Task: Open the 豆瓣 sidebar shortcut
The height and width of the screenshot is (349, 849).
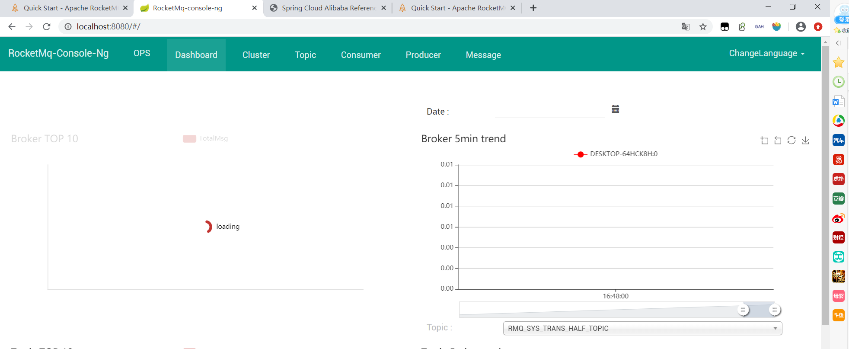Action: tap(839, 199)
